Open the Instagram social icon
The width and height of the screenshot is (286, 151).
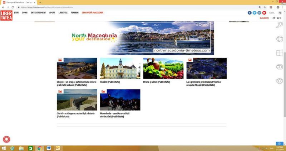pos(259,13)
